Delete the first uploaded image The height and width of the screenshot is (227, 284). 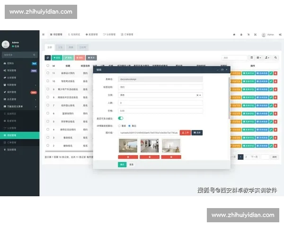pyautogui.click(x=128, y=157)
